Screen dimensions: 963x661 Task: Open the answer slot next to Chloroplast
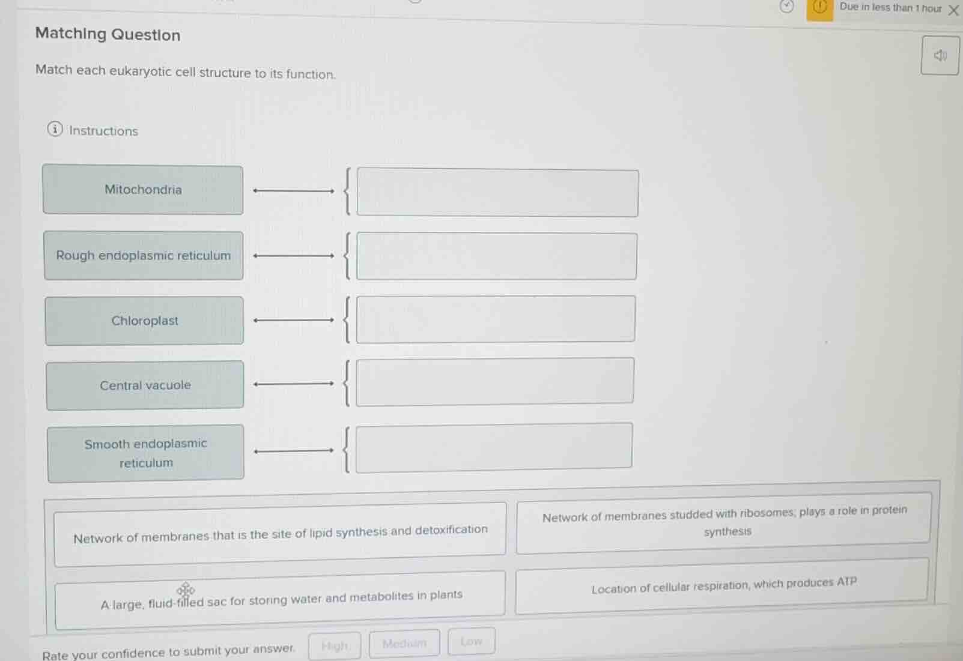pos(496,319)
